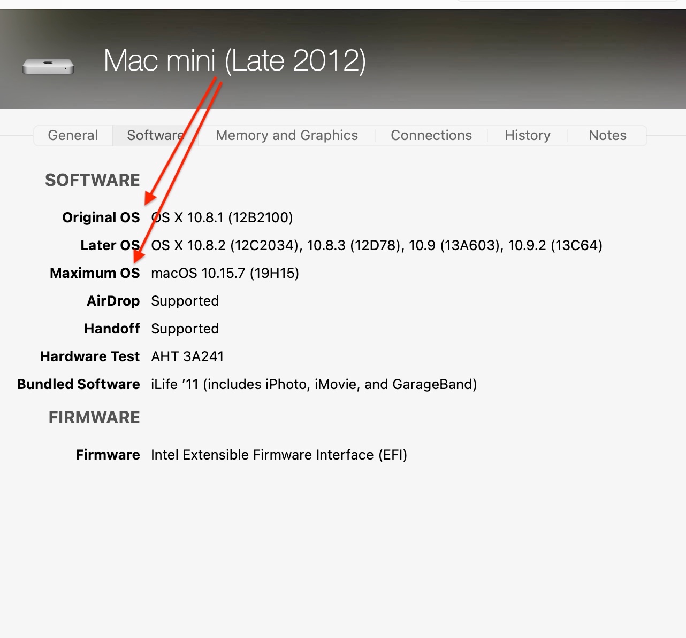Click the AirDrop label
Viewport: 686px width, 638px height.
pos(113,301)
